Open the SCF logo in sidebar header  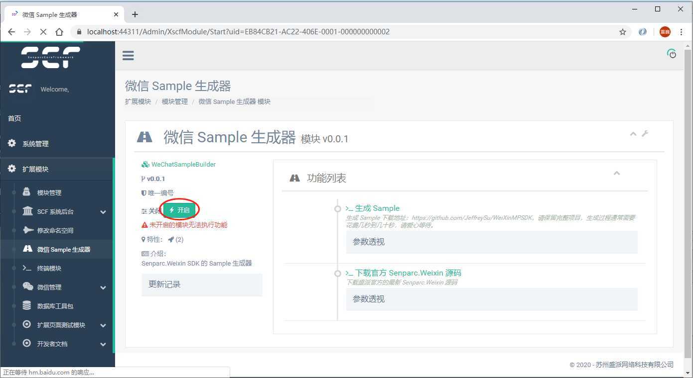pos(50,57)
